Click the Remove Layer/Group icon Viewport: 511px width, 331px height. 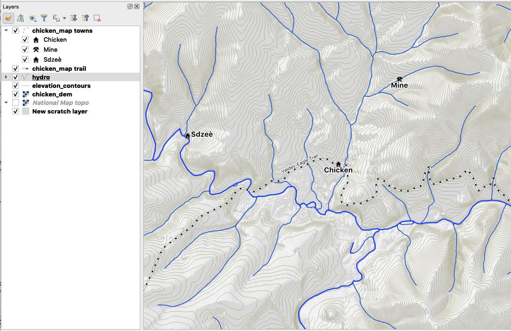97,18
